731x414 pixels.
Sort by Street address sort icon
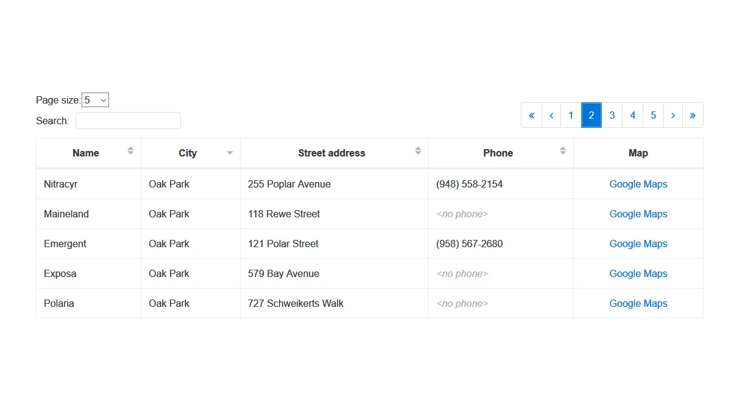pyautogui.click(x=418, y=151)
